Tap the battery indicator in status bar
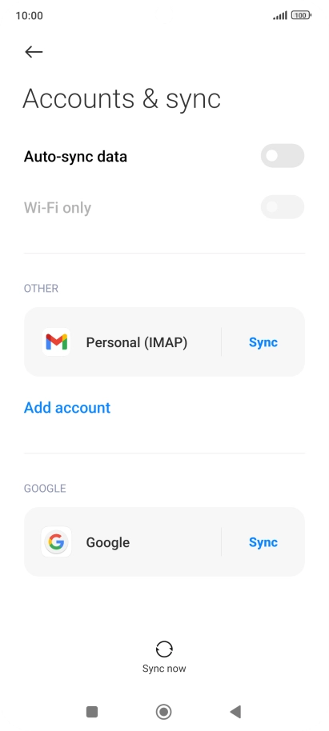Image resolution: width=329 pixels, height=731 pixels. coord(301,15)
